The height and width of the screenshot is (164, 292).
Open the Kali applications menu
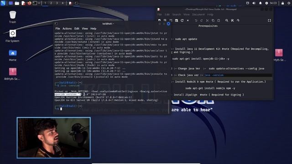(x=3, y=3)
